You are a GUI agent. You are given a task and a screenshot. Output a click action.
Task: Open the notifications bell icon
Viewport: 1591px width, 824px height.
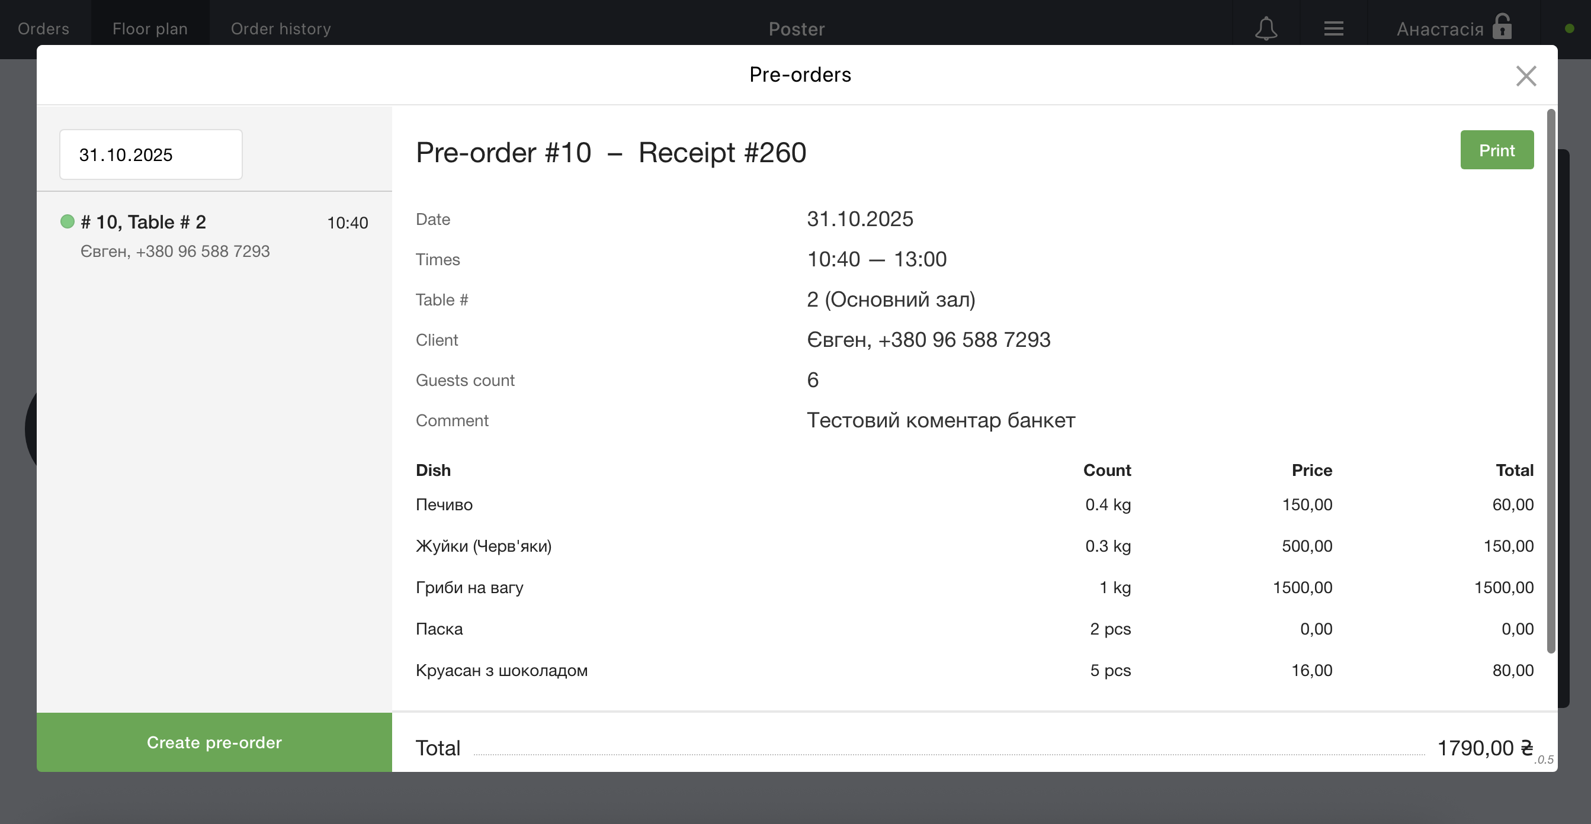pos(1265,28)
